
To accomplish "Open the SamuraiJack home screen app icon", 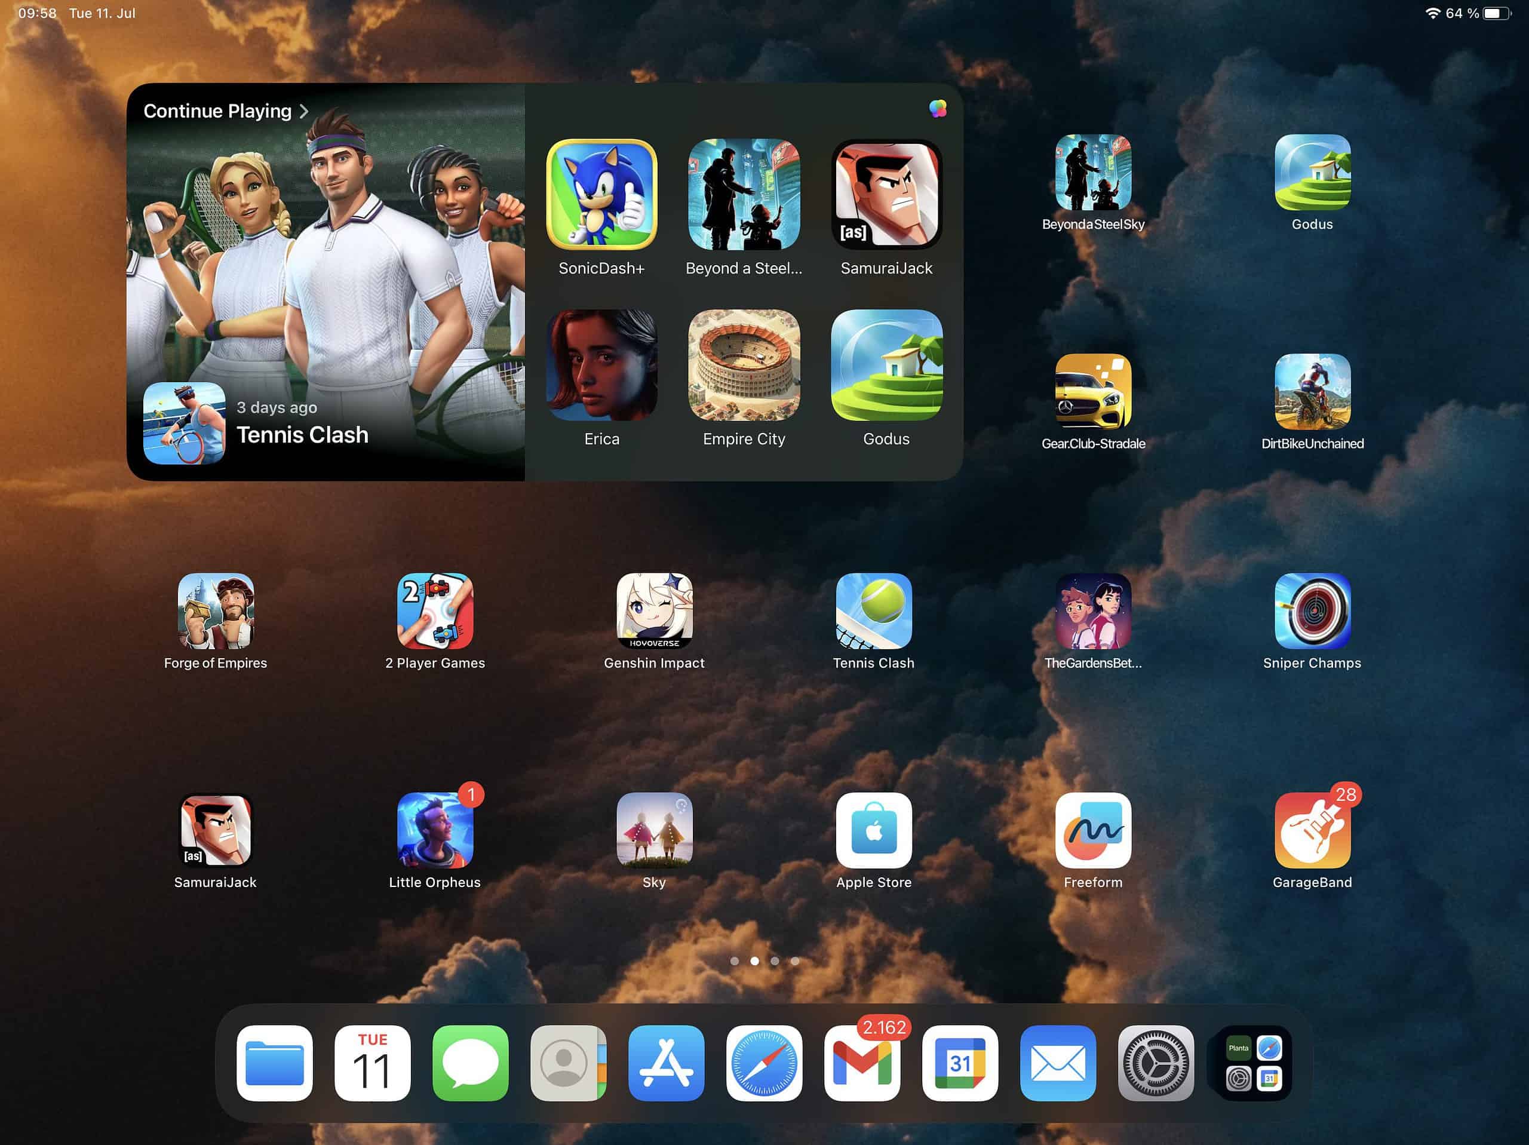I will (216, 830).
